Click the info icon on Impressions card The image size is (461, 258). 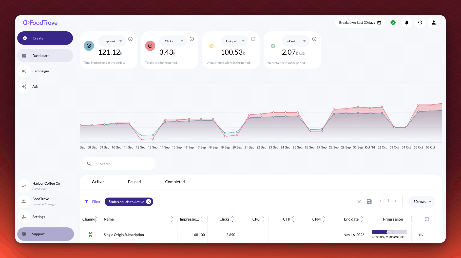[x=130, y=39]
